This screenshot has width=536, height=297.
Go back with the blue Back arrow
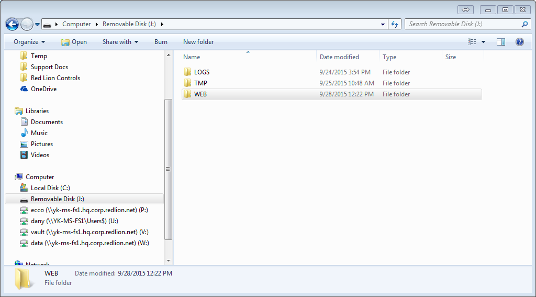coord(13,24)
